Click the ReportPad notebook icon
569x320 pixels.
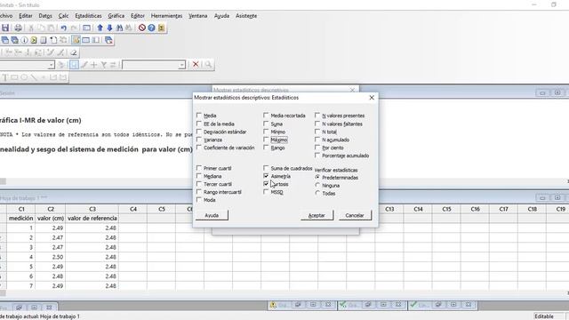[x=44, y=40]
